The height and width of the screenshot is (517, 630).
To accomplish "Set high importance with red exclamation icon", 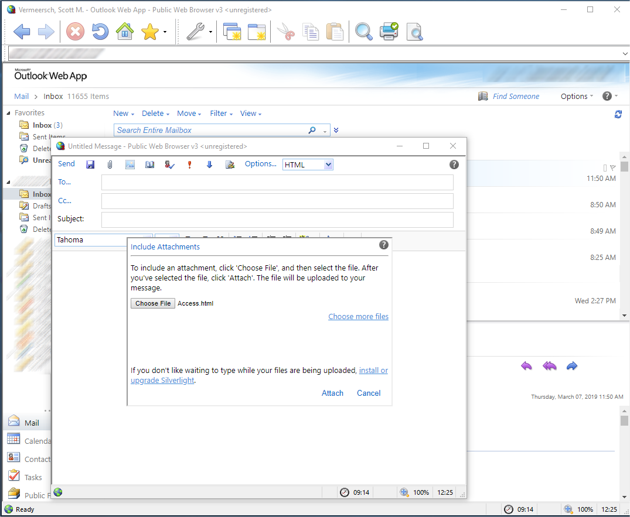I will click(x=189, y=165).
